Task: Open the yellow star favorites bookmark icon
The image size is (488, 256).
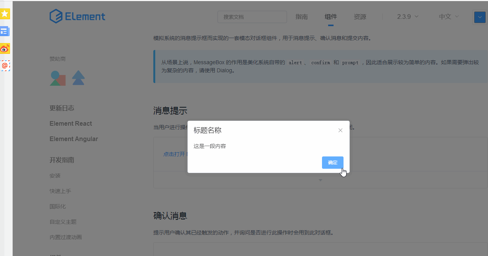Action: coord(5,13)
